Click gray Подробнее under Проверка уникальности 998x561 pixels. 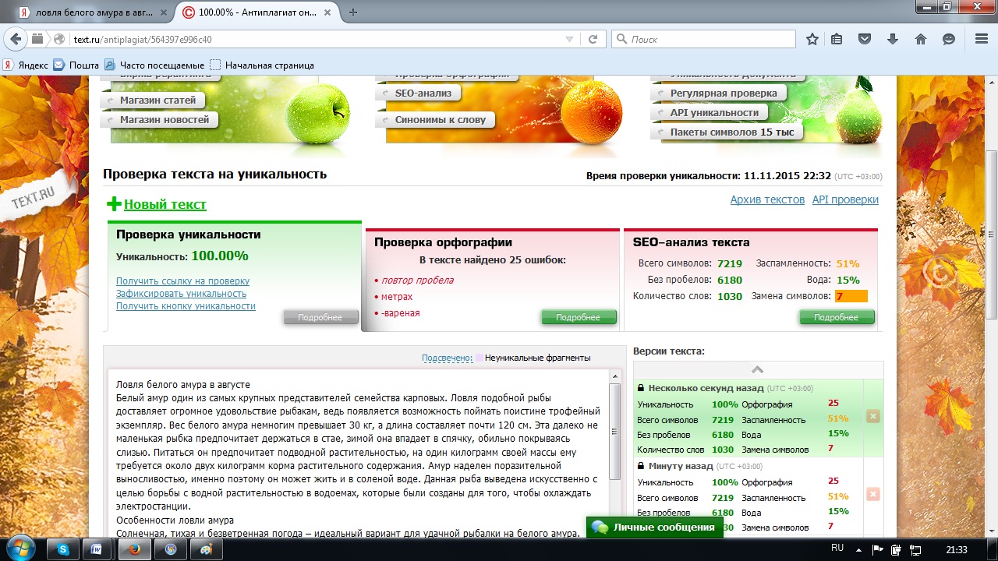tap(320, 317)
